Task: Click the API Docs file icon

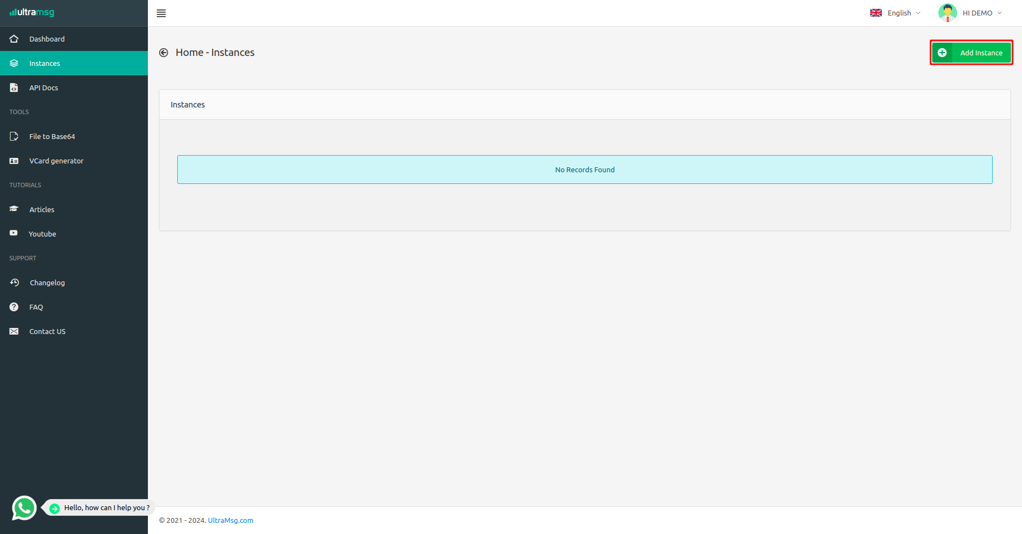Action: point(14,88)
